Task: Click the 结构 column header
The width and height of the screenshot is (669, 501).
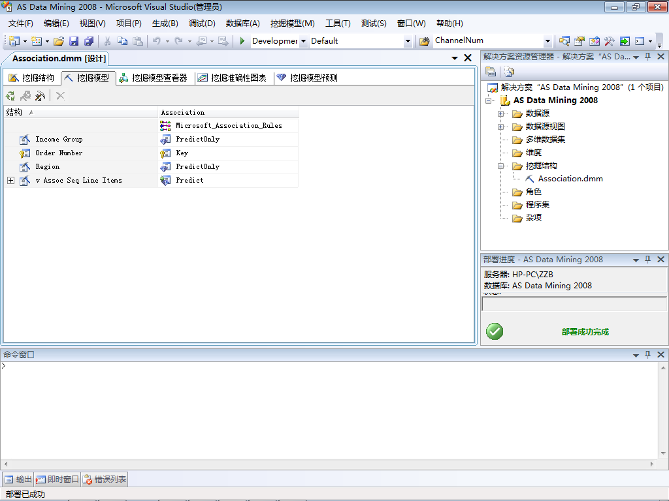Action: [81, 112]
